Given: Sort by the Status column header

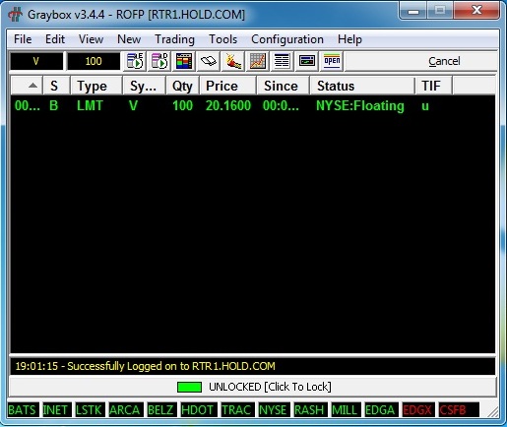Looking at the screenshot, I should pos(362,86).
